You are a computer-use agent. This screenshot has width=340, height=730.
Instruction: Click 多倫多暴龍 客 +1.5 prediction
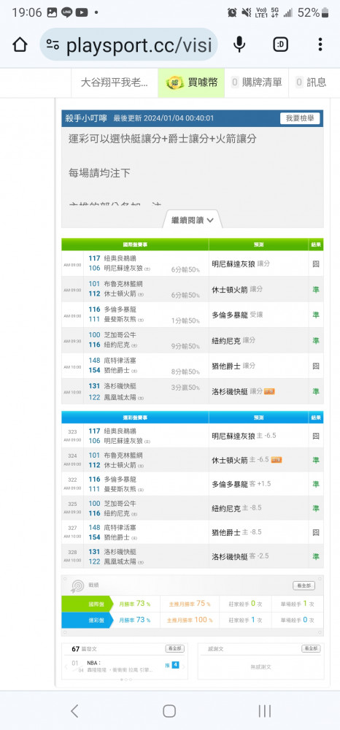tap(242, 484)
